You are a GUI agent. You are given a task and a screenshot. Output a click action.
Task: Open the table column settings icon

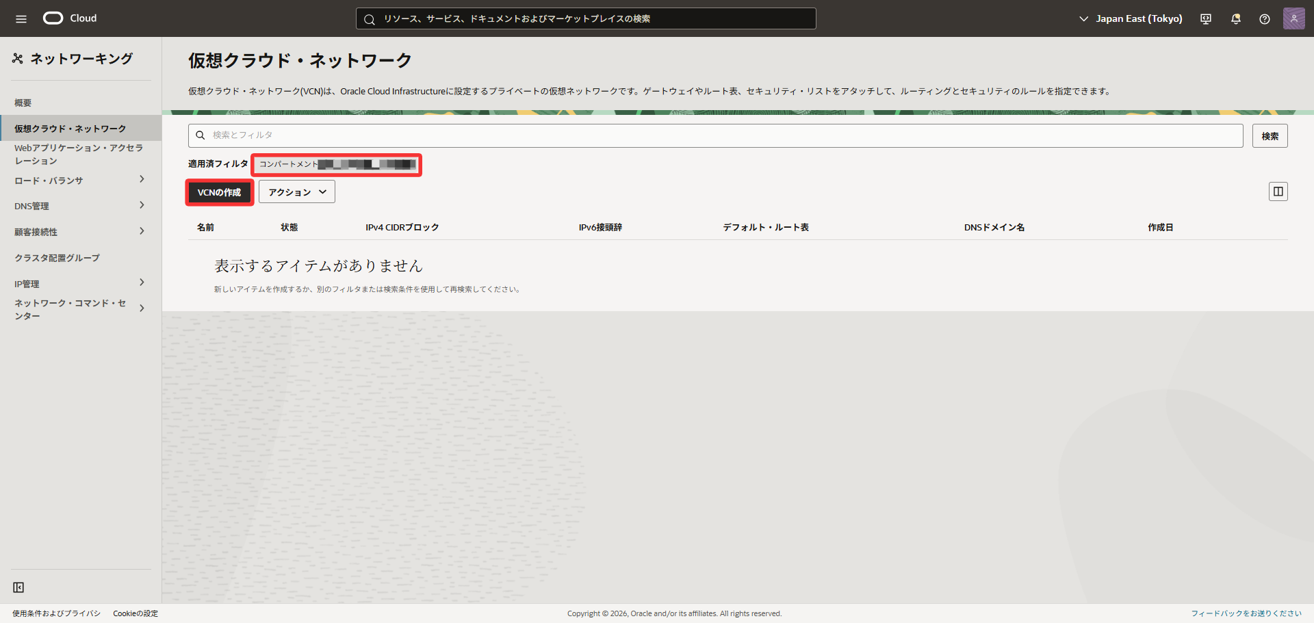(1278, 191)
